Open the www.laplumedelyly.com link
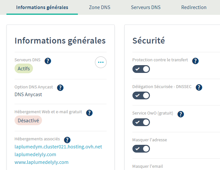The width and height of the screenshot is (220, 170). 41,162
